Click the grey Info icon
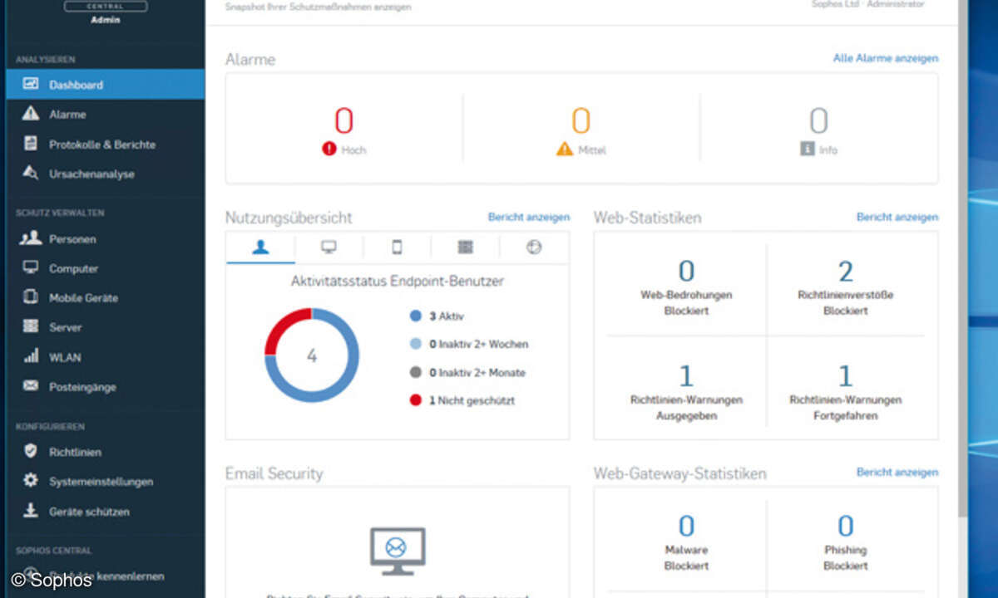 (x=806, y=149)
